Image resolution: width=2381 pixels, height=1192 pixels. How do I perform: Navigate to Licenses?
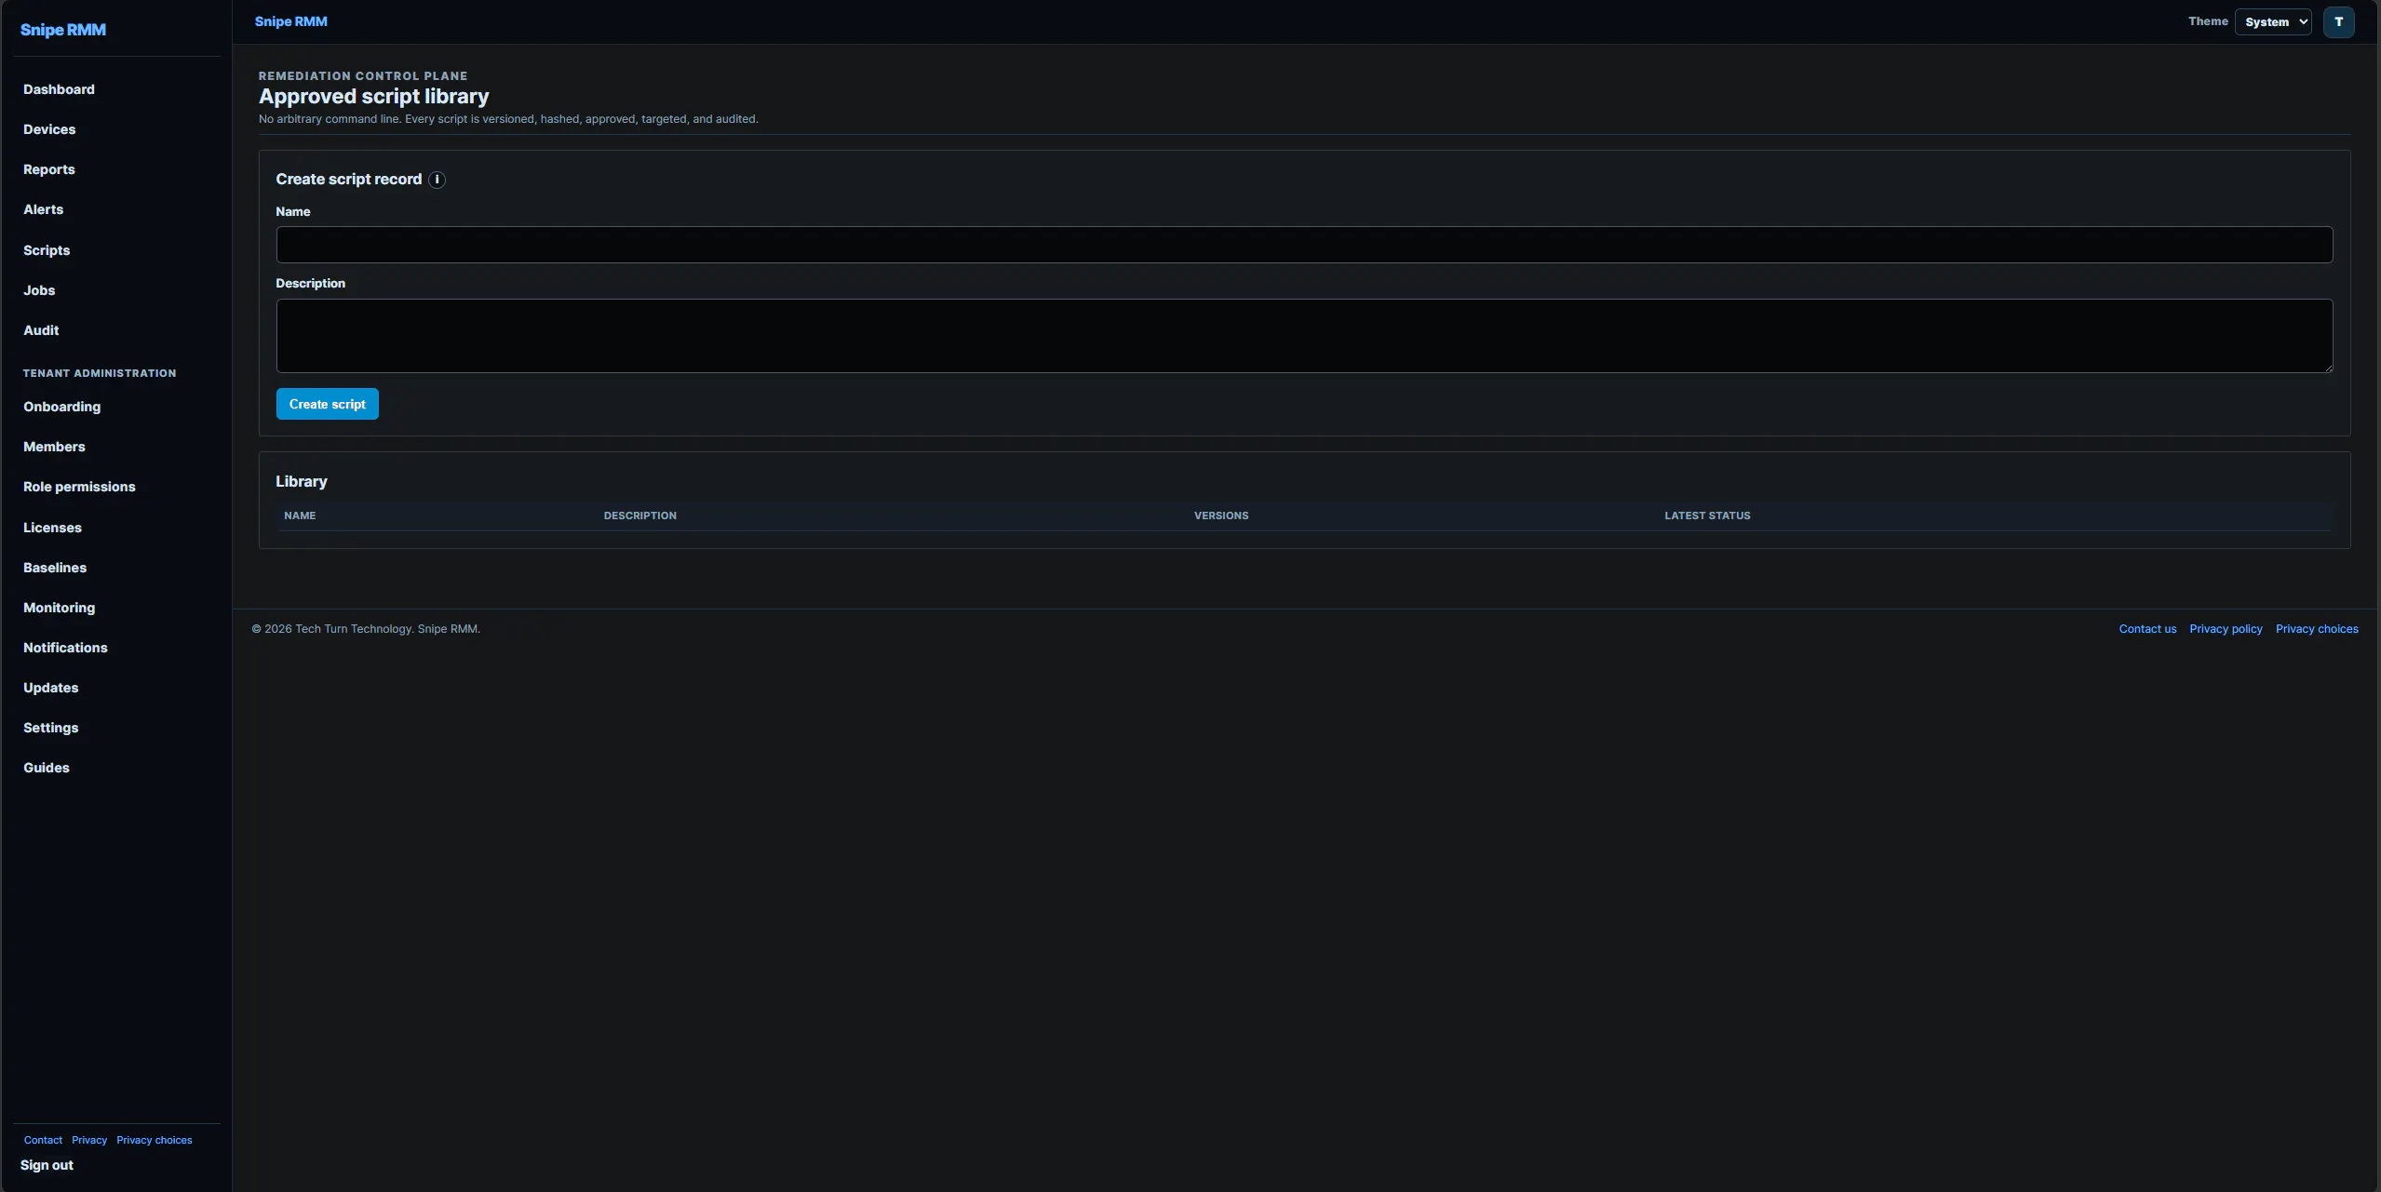click(x=52, y=528)
